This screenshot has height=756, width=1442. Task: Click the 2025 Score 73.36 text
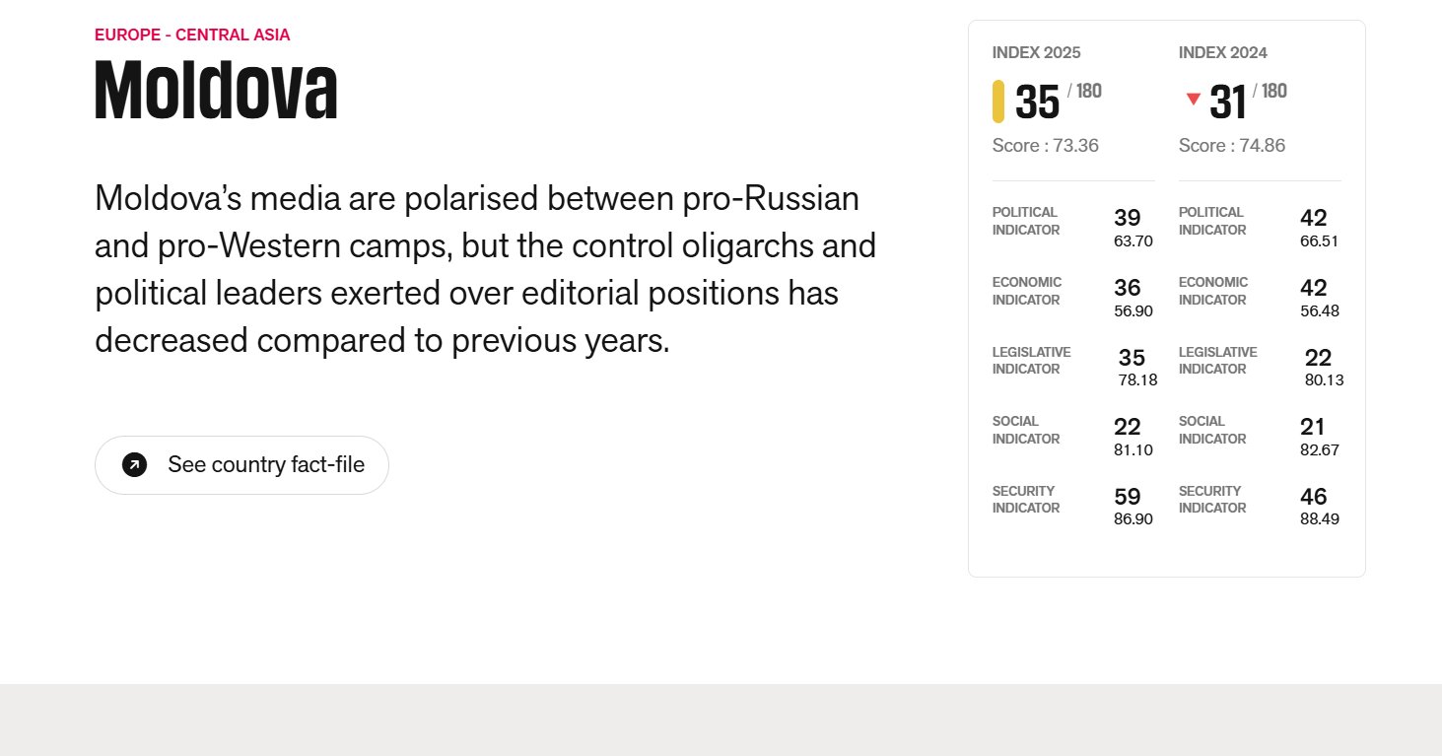point(1046,146)
